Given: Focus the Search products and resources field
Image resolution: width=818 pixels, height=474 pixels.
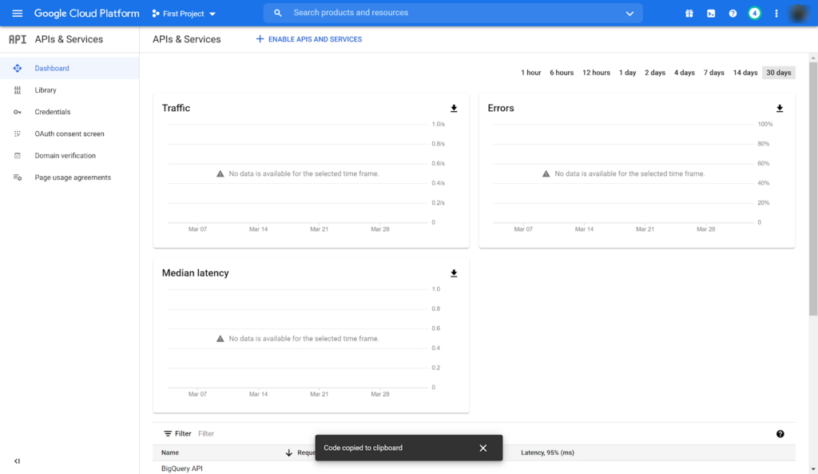Looking at the screenshot, I should pyautogui.click(x=453, y=13).
